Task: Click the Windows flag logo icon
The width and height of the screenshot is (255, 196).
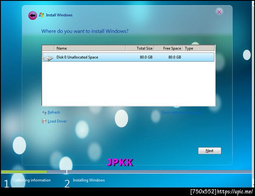Action: click(x=42, y=15)
